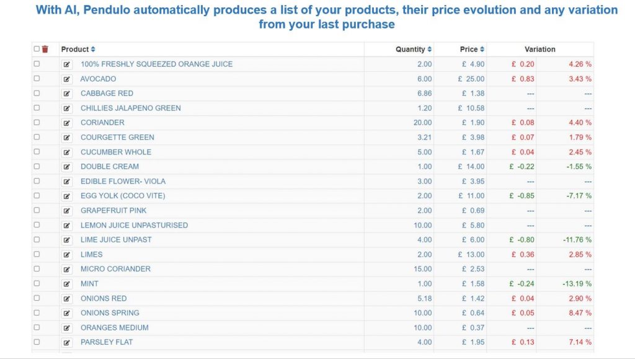Click the red trash delete icon
This screenshot has width=635, height=359.
45,50
